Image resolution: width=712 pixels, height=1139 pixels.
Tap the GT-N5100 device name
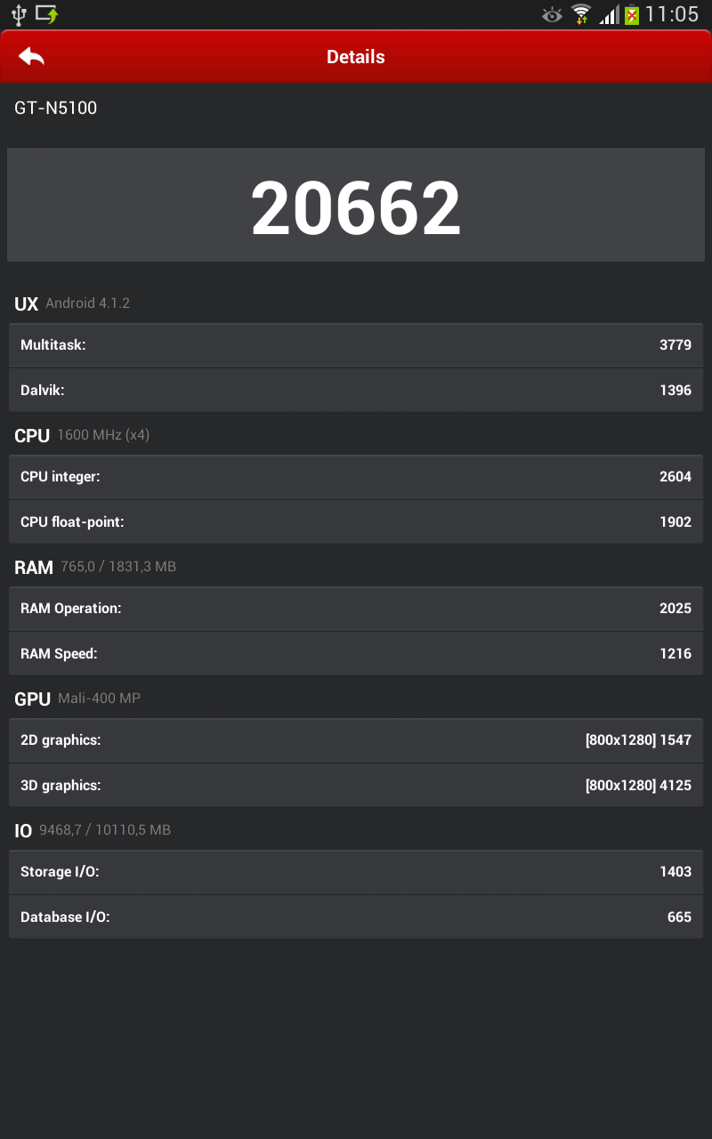(56, 109)
